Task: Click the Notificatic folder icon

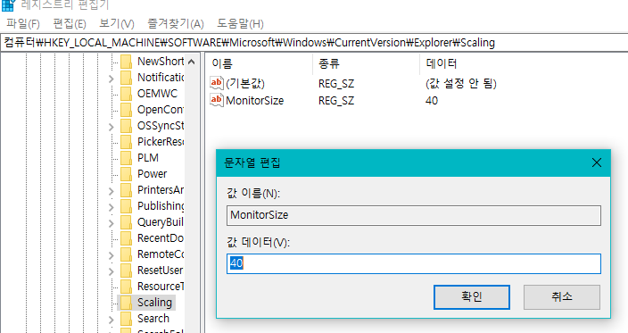Action: point(126,78)
